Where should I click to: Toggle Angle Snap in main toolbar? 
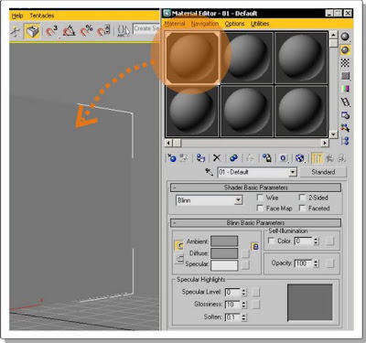pyautogui.click(x=69, y=31)
